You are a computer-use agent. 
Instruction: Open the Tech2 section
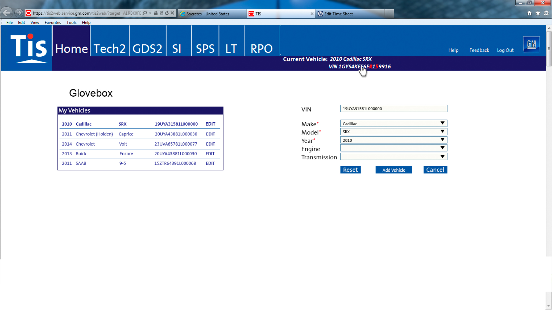tap(110, 41)
